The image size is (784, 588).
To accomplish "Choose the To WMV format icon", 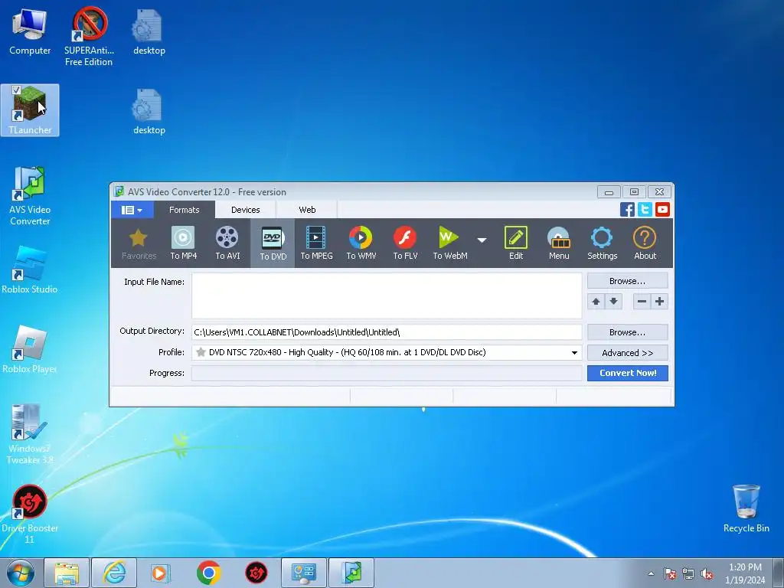I will [x=361, y=243].
